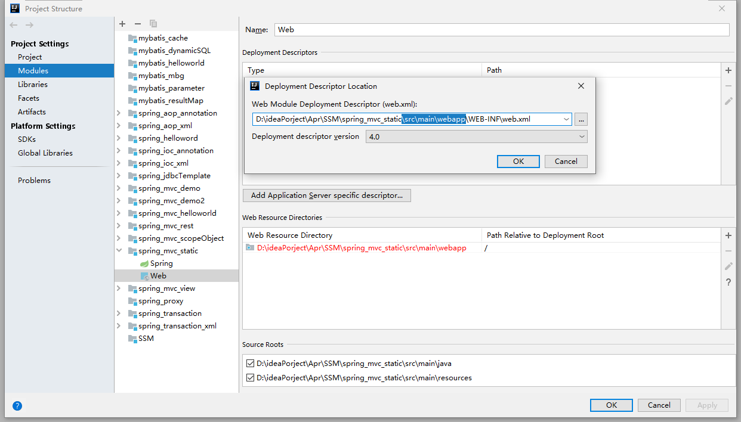This screenshot has width=741, height=422.
Task: Click the forward navigation arrow
Action: pyautogui.click(x=29, y=25)
